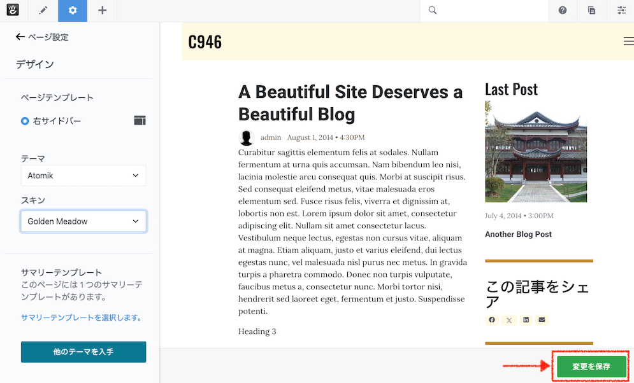Click the plus icon to add content
Screen dimensions: 634x383
(103, 11)
